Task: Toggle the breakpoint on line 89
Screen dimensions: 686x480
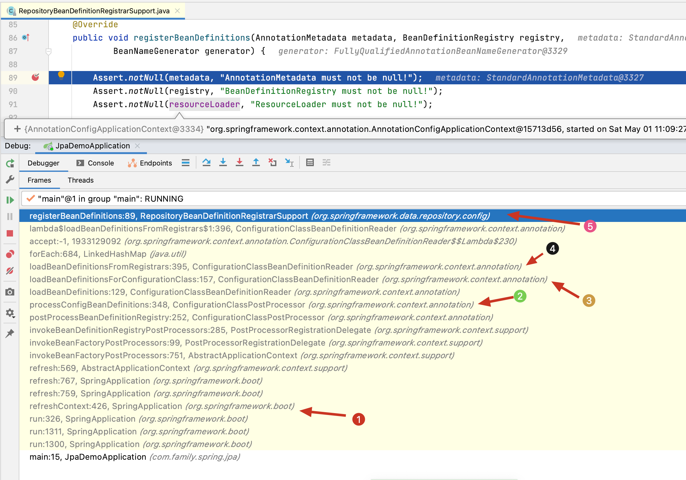Action: (x=35, y=77)
